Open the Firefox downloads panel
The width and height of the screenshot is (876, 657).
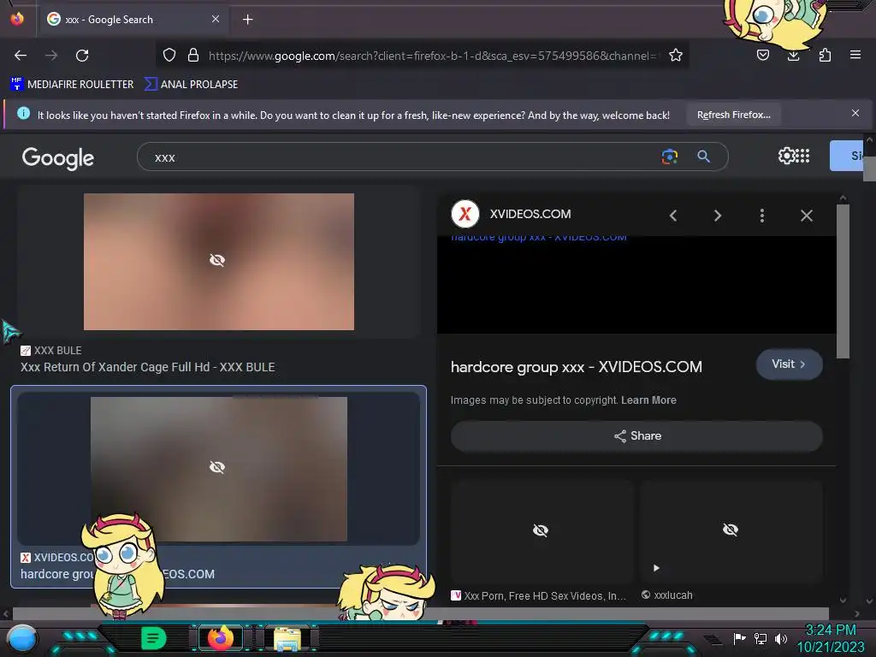point(793,56)
